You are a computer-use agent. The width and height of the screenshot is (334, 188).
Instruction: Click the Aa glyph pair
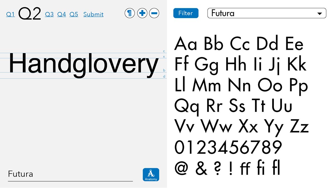[186, 44]
